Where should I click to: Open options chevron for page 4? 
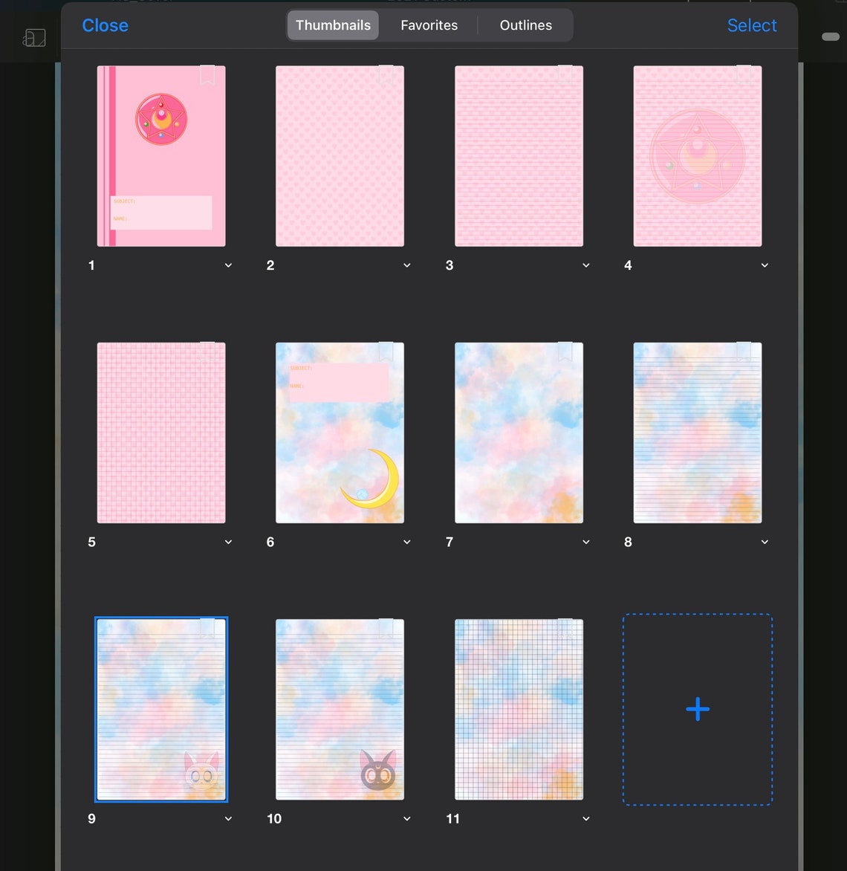tap(765, 265)
